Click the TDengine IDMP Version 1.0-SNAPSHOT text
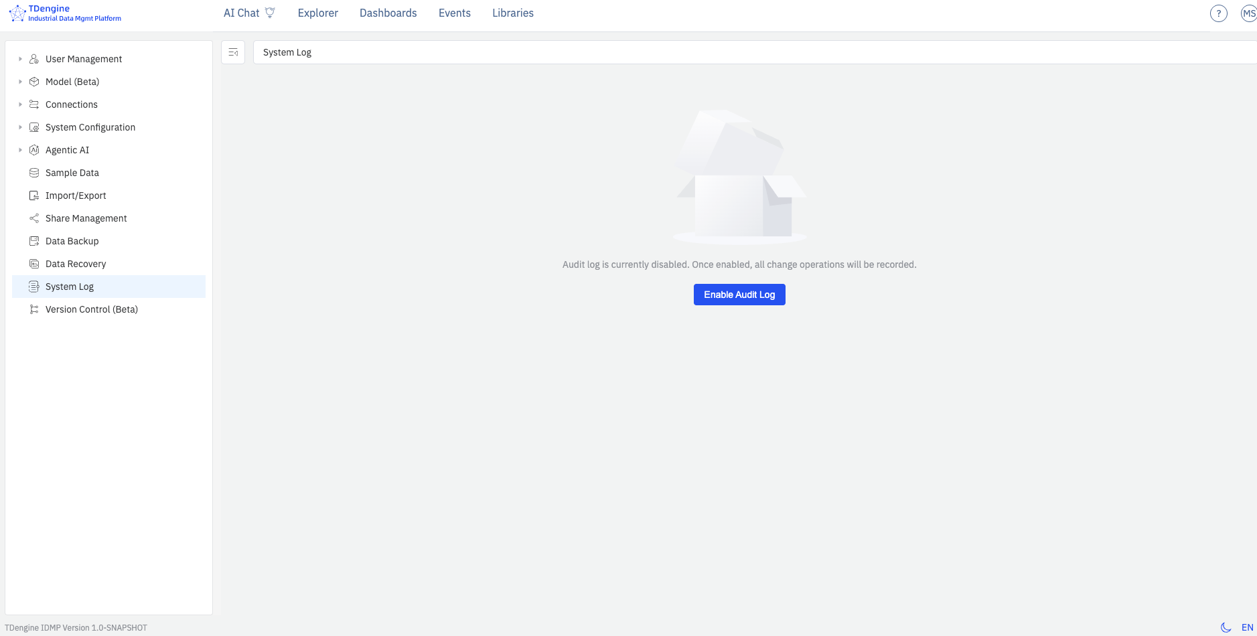The image size is (1257, 636). 76,628
